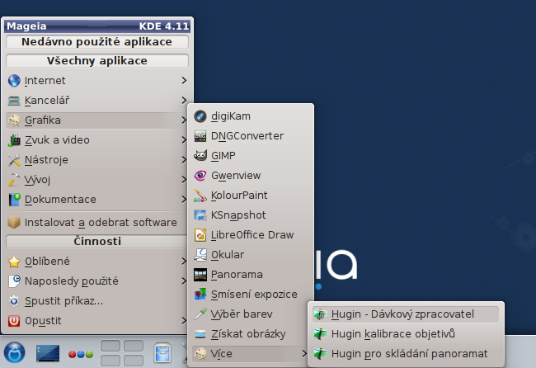
Task: Expand the Naposledy použité submenu arrow
Action: click(184, 281)
